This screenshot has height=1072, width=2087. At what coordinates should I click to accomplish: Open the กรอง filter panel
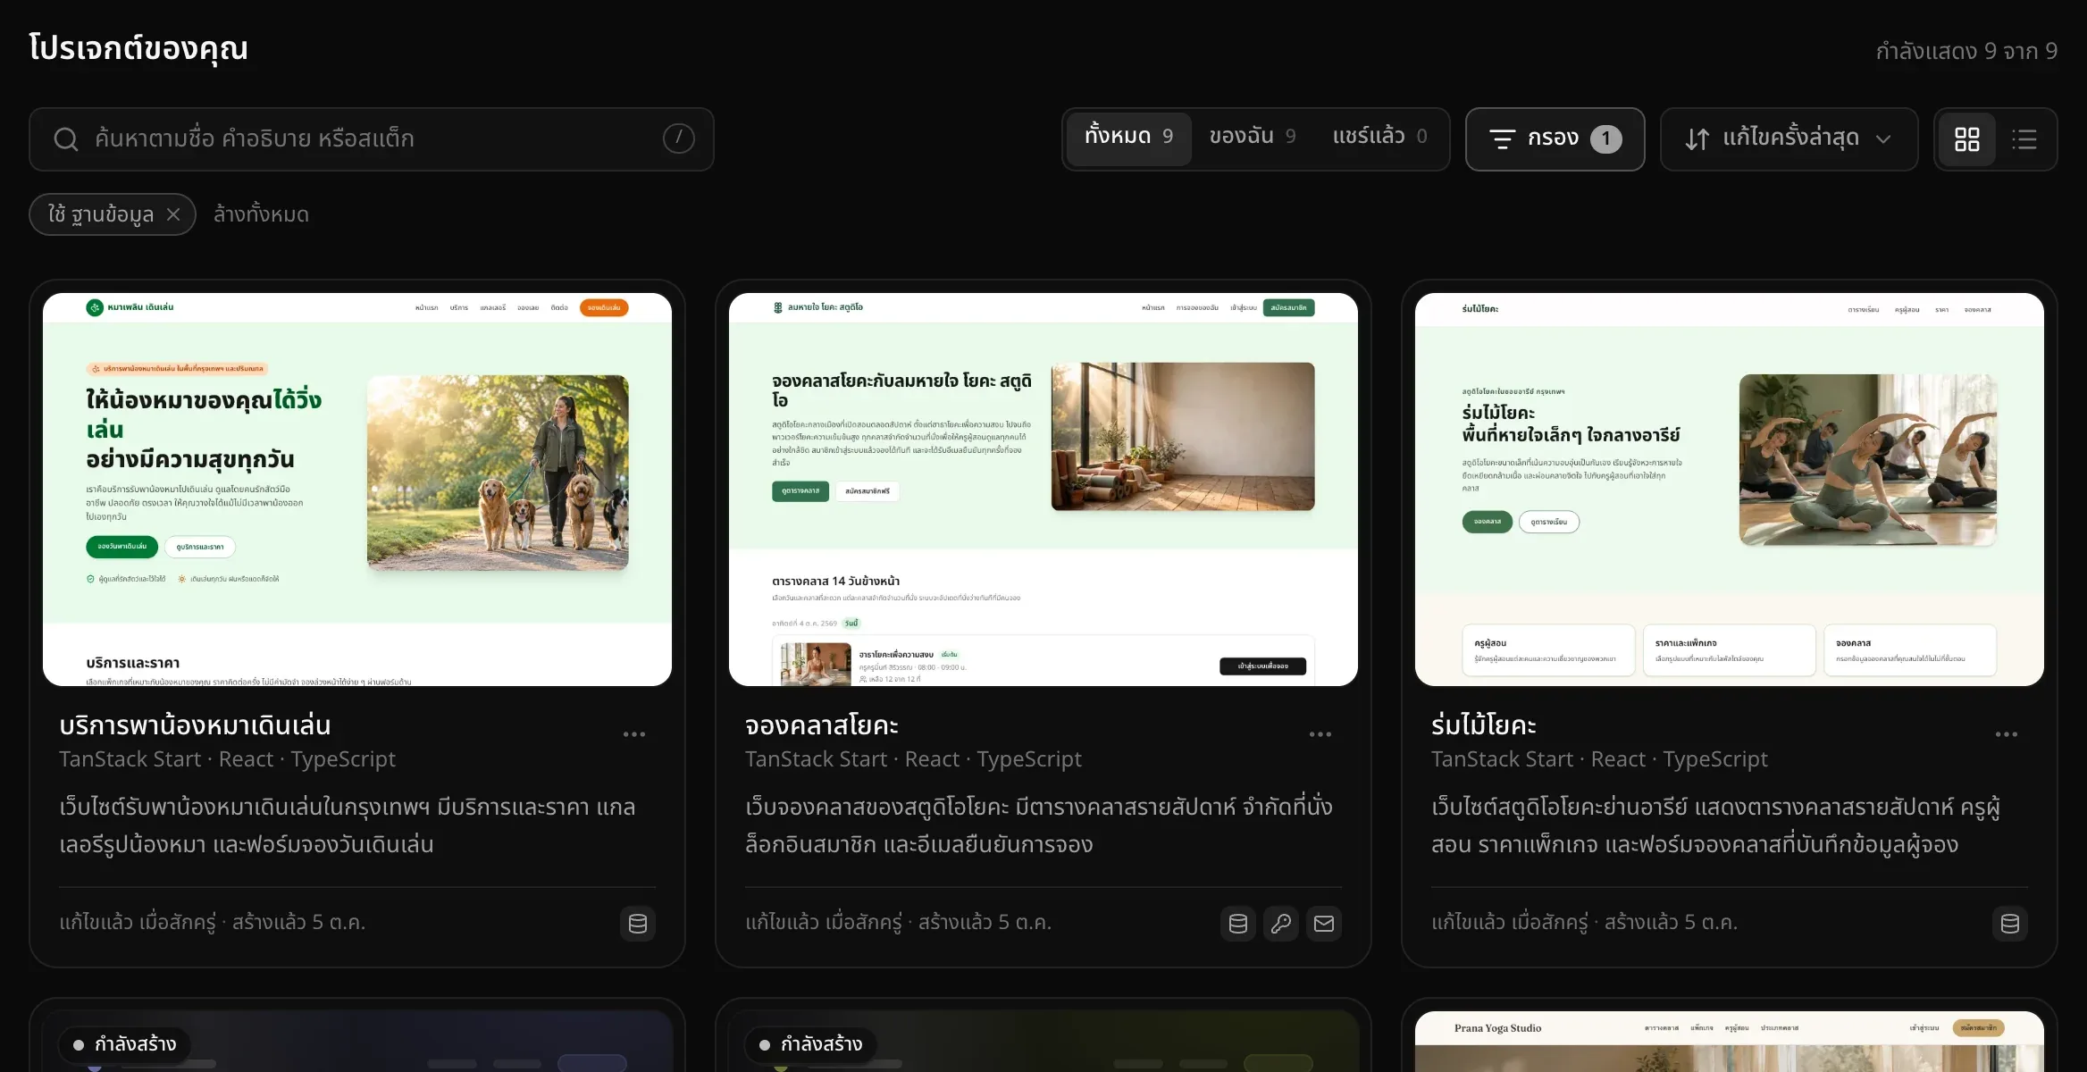[1555, 138]
